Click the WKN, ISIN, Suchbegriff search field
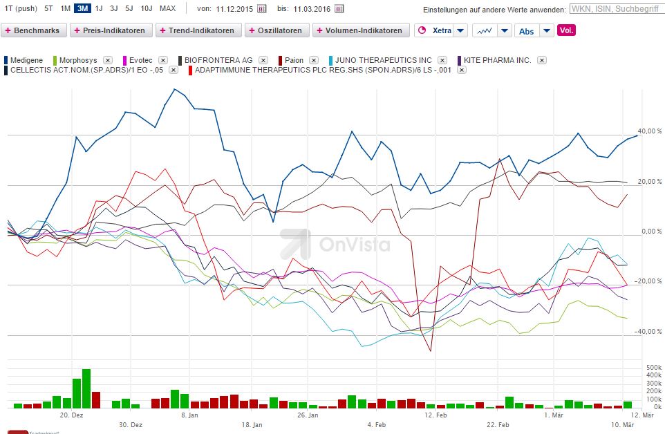The width and height of the screenshot is (665, 434). pyautogui.click(x=616, y=9)
